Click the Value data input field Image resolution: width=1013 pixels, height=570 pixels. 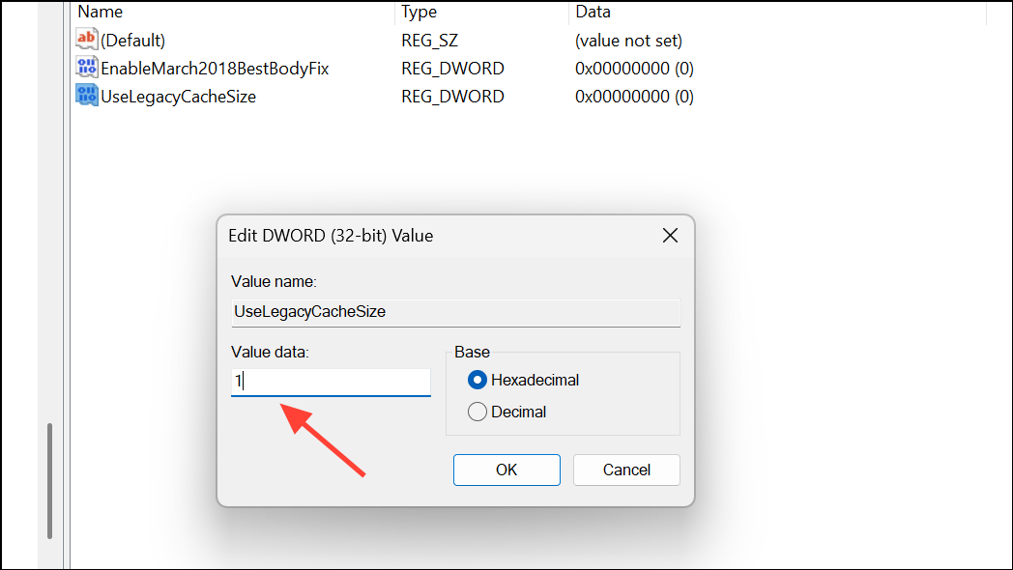click(x=331, y=383)
